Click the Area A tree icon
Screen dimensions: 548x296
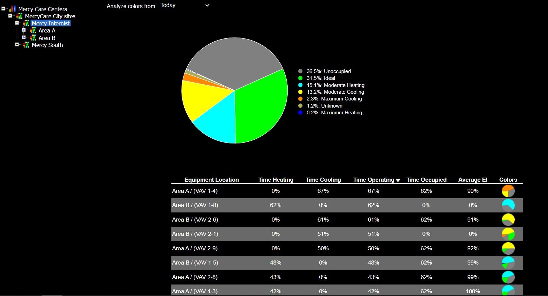(x=33, y=30)
